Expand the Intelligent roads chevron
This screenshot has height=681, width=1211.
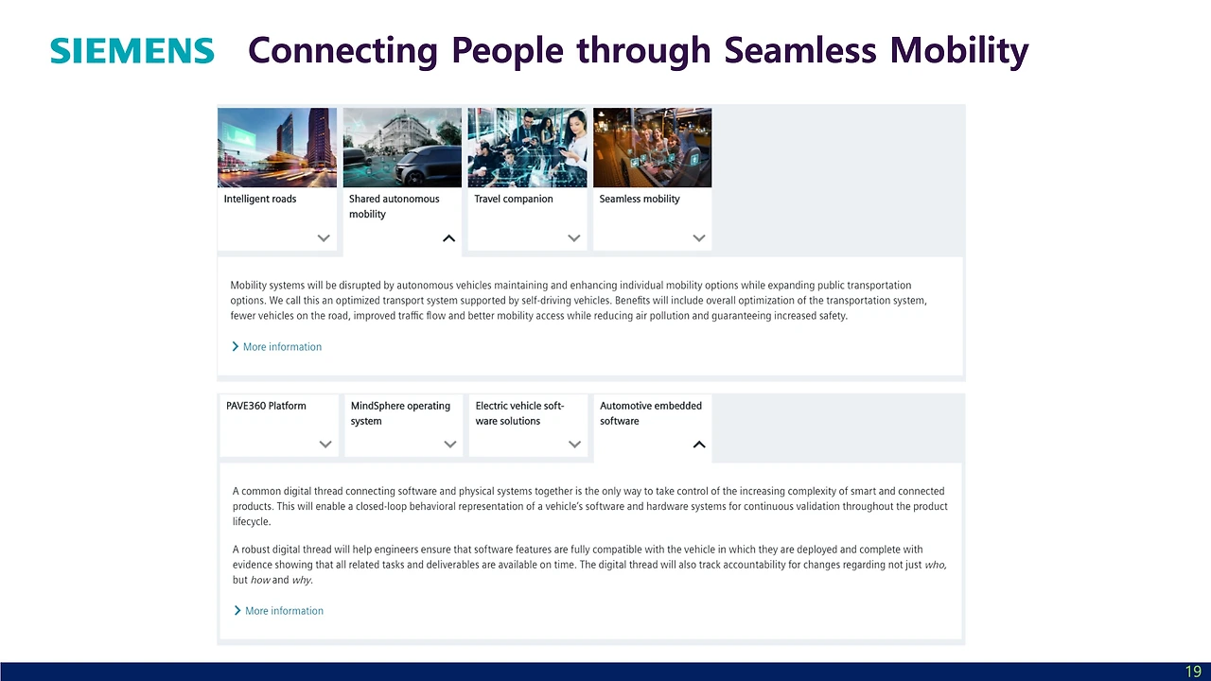pyautogui.click(x=324, y=238)
